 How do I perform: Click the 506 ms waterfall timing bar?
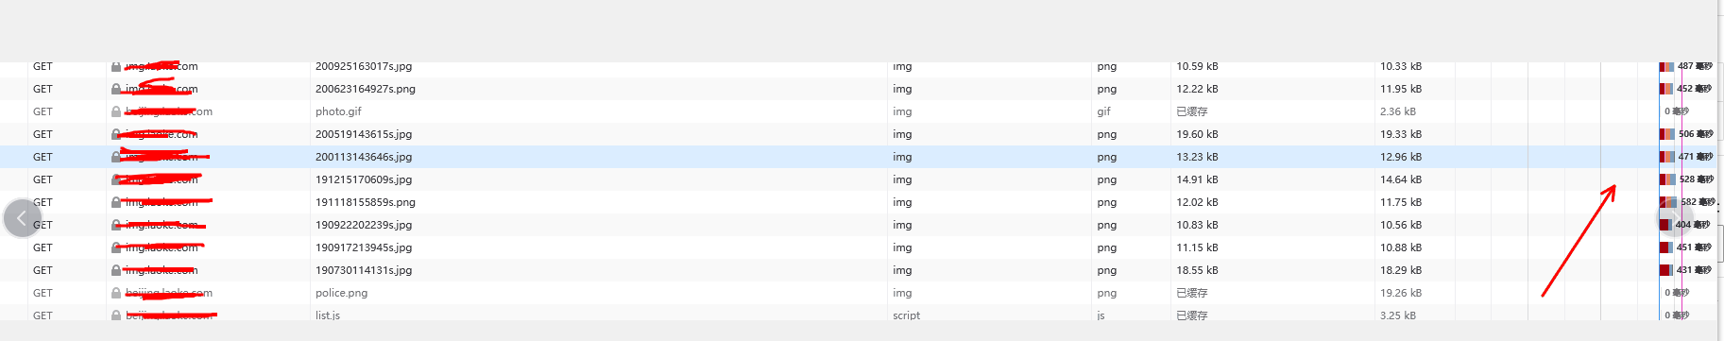point(1667,134)
